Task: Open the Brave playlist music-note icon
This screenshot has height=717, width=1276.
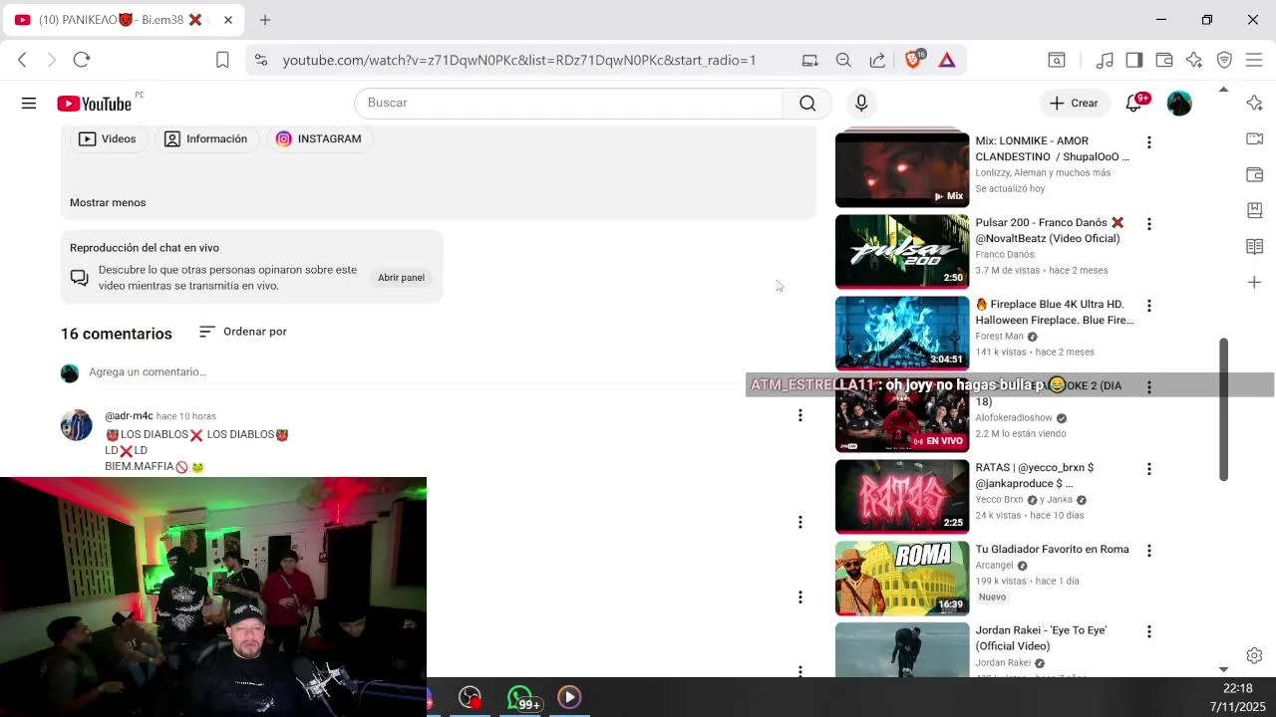Action: [1105, 60]
